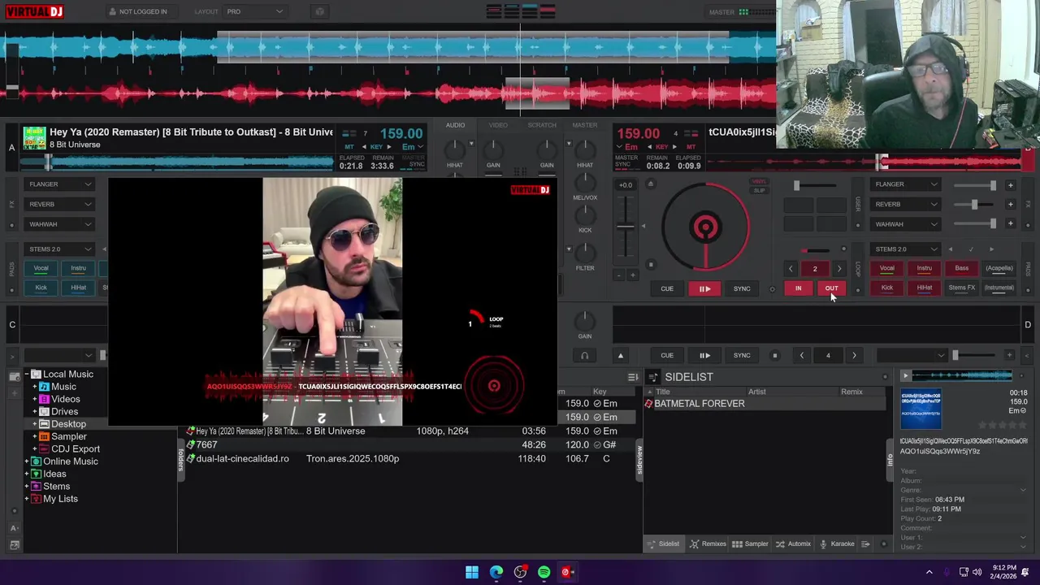Open the sidelist options list icon
The height and width of the screenshot is (585, 1040).
(x=633, y=377)
